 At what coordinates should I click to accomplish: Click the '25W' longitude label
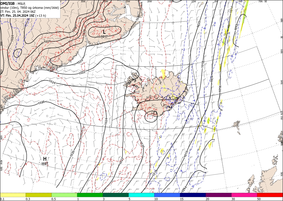(128, 1)
